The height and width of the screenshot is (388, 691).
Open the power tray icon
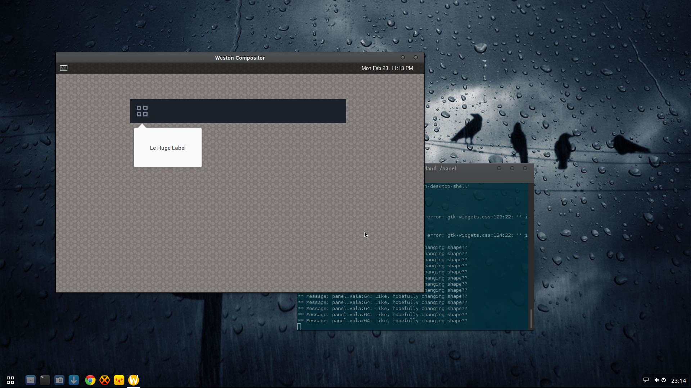coord(664,380)
